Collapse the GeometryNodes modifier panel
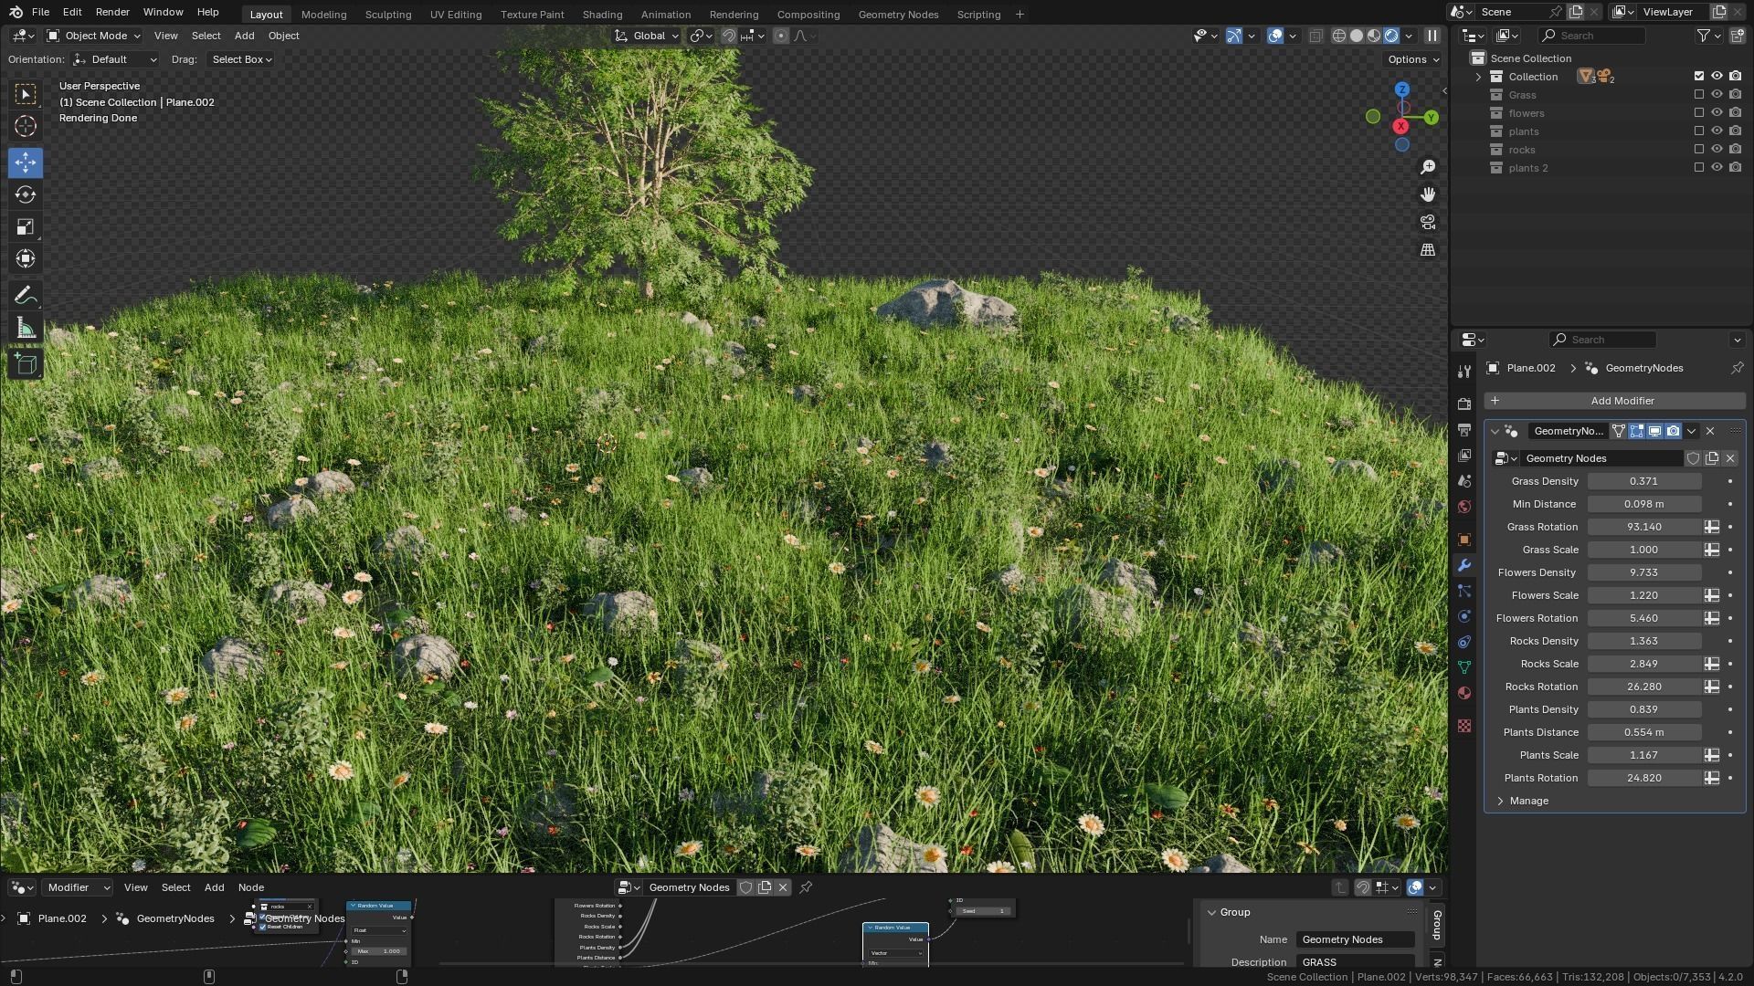Image resolution: width=1754 pixels, height=986 pixels. (1495, 431)
